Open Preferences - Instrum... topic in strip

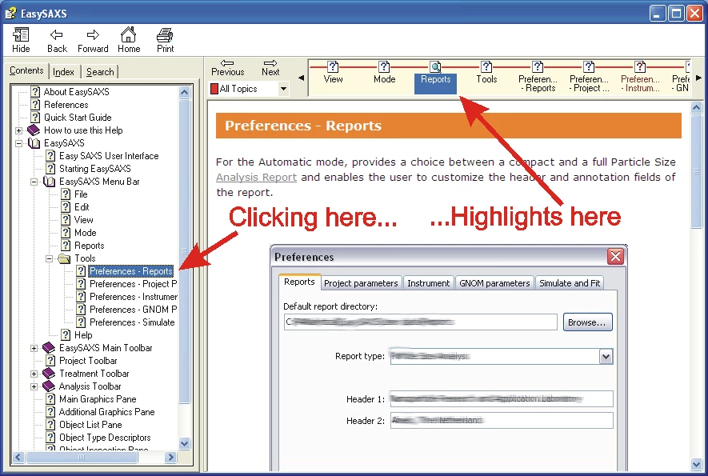coord(640,78)
